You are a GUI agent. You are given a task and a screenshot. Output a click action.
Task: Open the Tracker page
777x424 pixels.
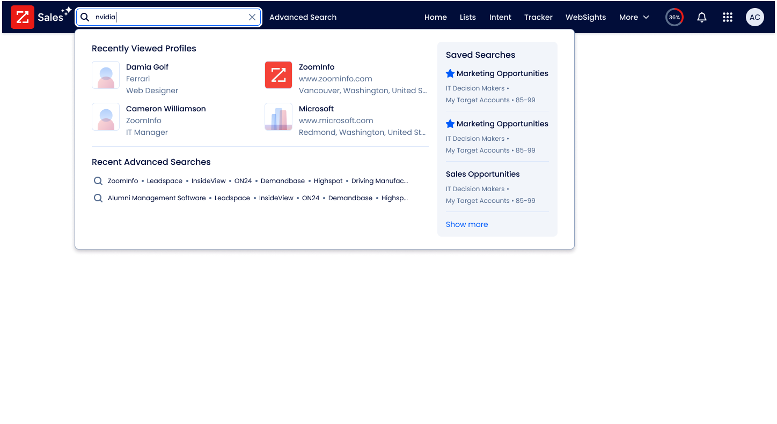(538, 17)
